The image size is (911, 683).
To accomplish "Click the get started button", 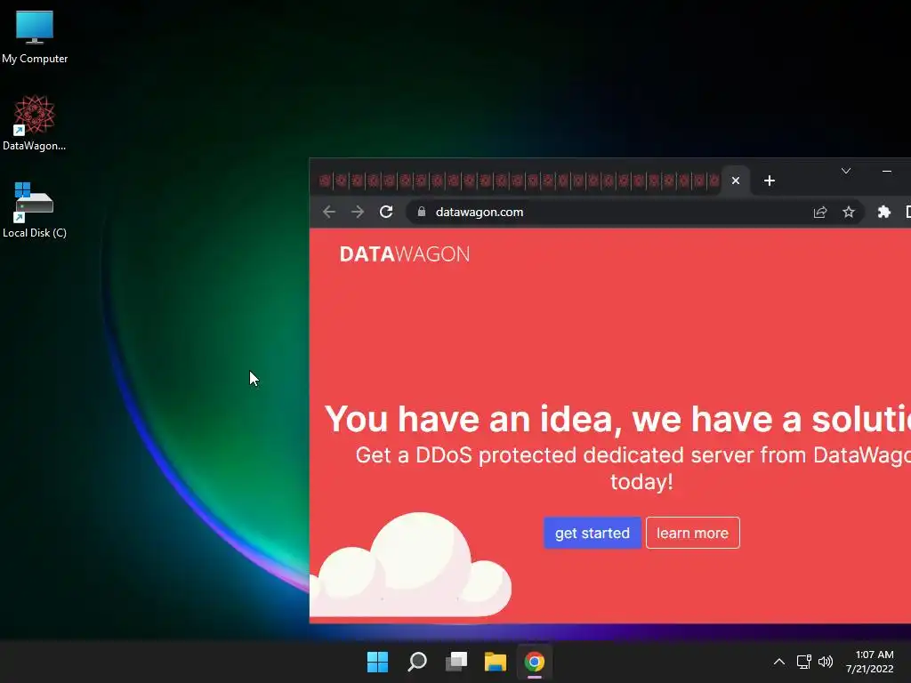I will [592, 533].
